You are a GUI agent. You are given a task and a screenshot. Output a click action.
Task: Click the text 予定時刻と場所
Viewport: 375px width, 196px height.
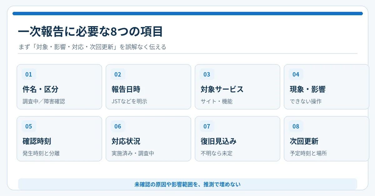point(308,153)
